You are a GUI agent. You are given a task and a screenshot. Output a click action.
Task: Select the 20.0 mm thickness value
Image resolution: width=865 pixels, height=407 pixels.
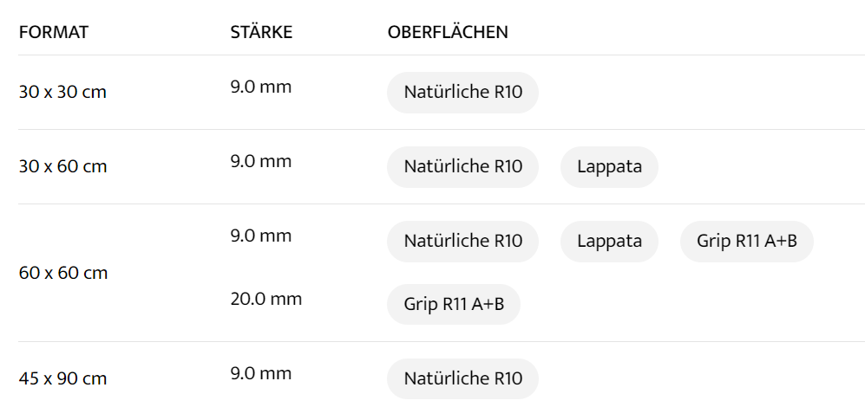[265, 299]
